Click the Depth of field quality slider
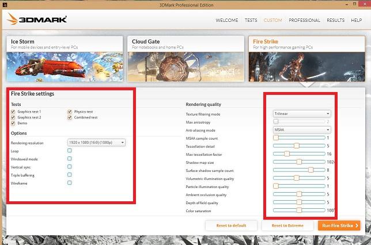 coord(299,202)
